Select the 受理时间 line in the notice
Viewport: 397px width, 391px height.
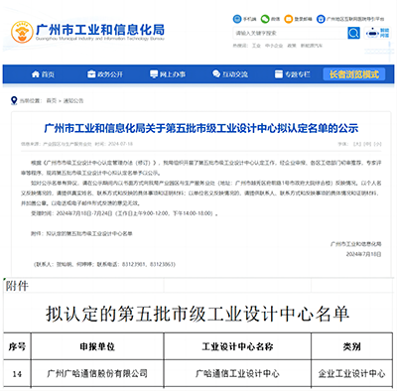124,213
